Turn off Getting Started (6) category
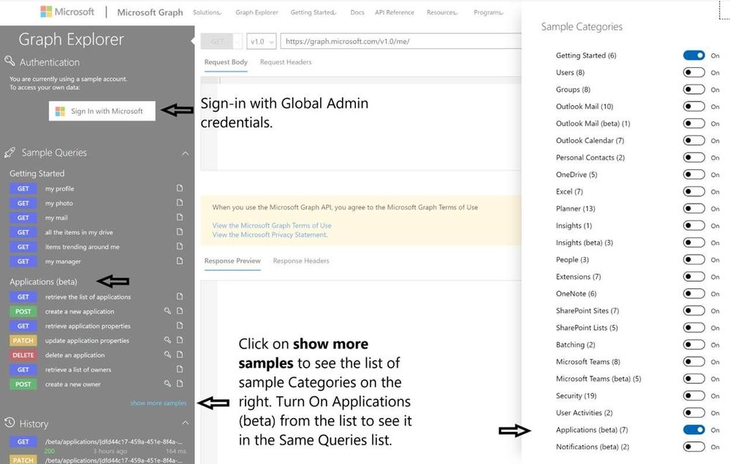Image resolution: width=730 pixels, height=464 pixels. (693, 55)
